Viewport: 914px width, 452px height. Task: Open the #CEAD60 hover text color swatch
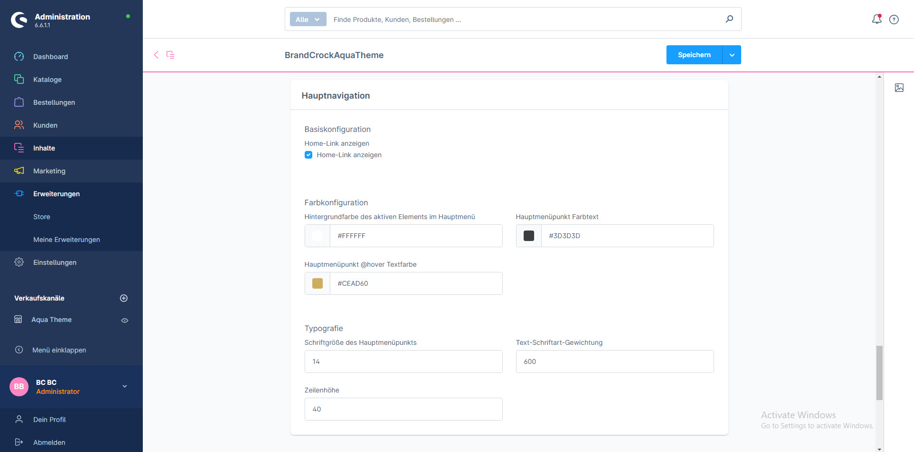point(318,283)
